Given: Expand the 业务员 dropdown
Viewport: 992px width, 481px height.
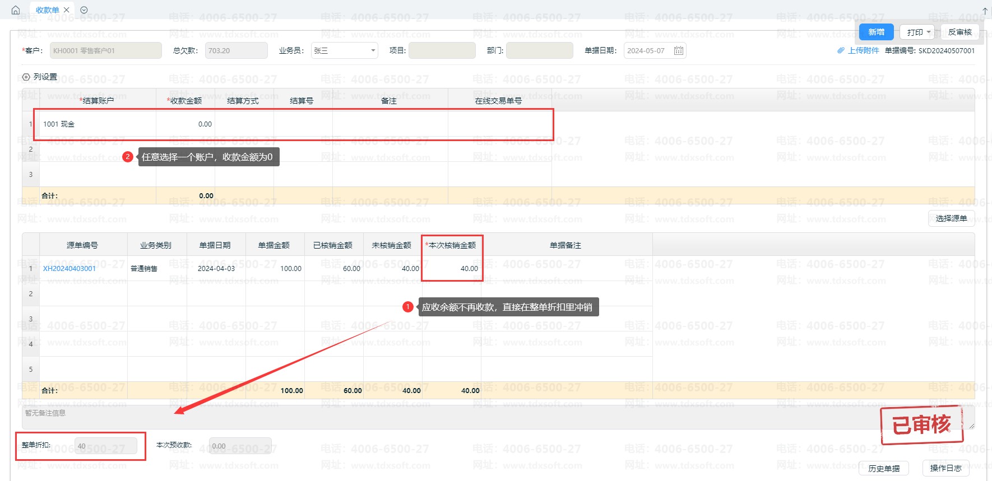Looking at the screenshot, I should coord(373,51).
